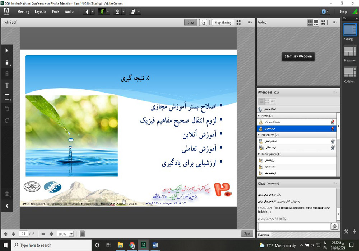Click the pointer icon beside Draw button

[204, 23]
